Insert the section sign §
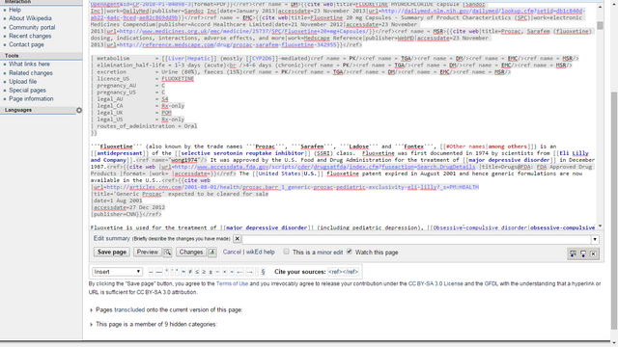618x347 pixels. pos(263,272)
